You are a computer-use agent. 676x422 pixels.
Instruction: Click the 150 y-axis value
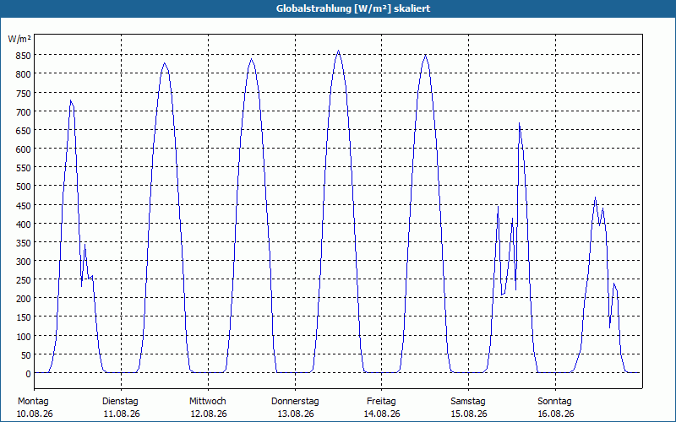[24, 318]
